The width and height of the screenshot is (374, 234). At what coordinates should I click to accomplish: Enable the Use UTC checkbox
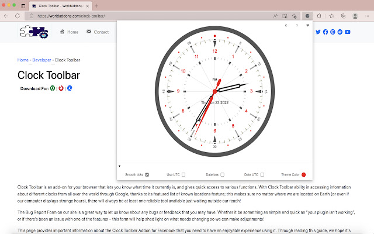[183, 174]
